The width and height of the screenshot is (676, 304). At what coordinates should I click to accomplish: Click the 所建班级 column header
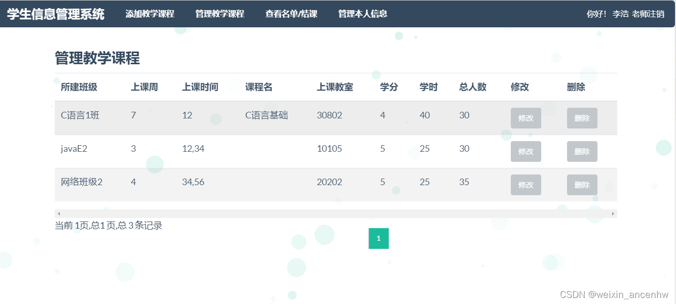pos(79,88)
